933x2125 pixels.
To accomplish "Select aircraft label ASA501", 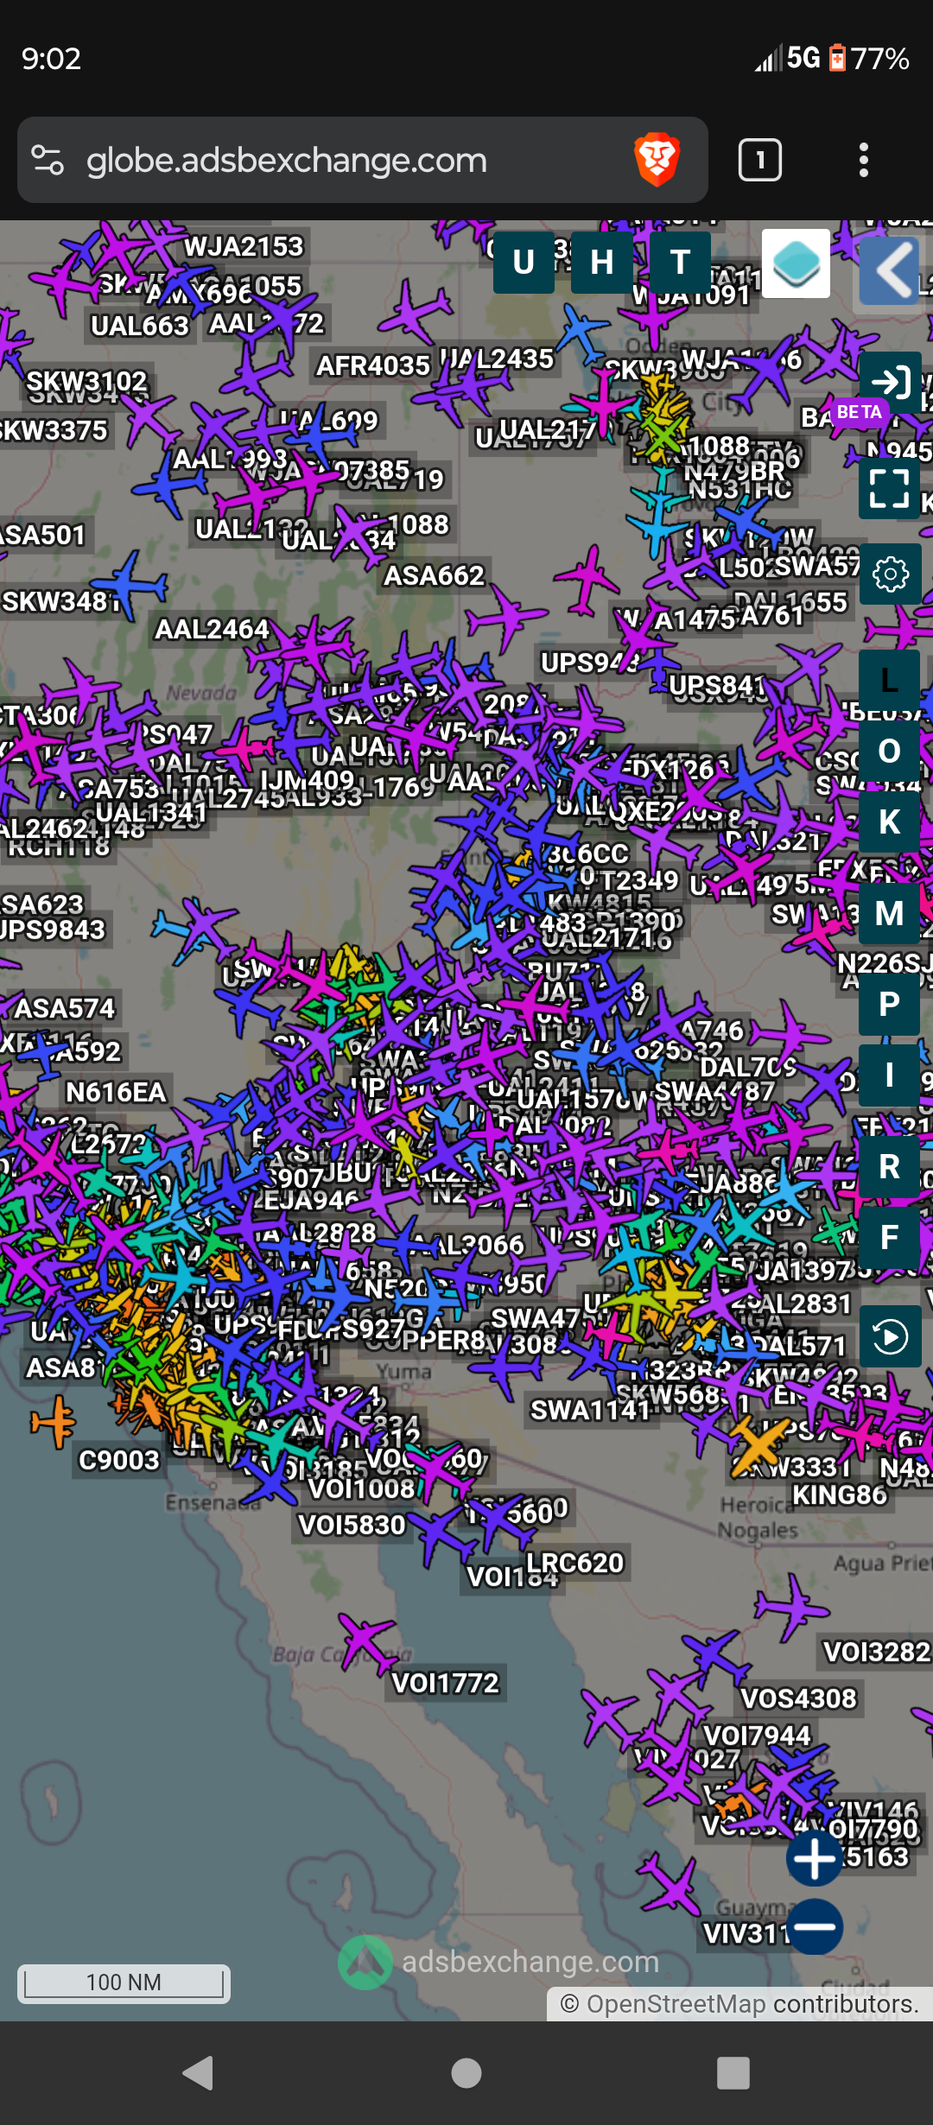I will [43, 535].
